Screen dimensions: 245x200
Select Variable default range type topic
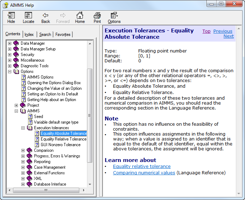click(56, 122)
